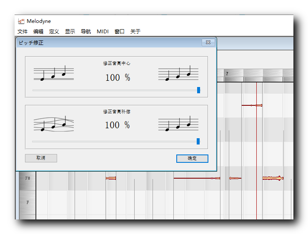
Task: Open the 显示 menu
Action: (x=70, y=31)
